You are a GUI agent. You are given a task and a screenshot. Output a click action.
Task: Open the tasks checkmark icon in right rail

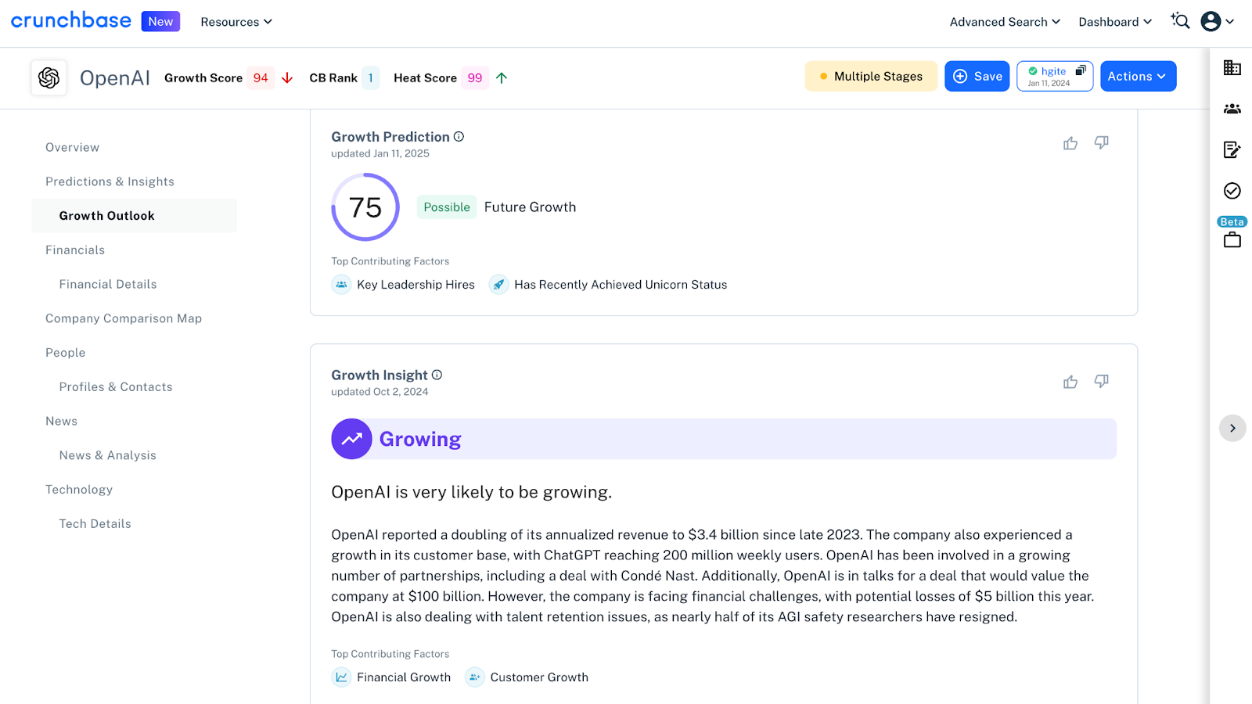point(1232,191)
